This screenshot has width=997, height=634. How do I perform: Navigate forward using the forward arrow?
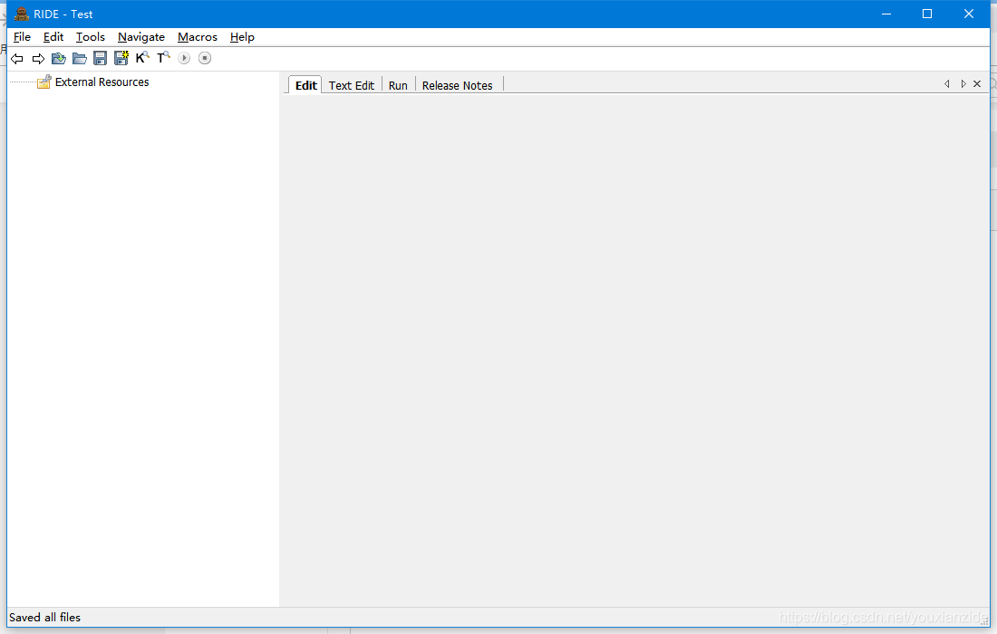38,57
